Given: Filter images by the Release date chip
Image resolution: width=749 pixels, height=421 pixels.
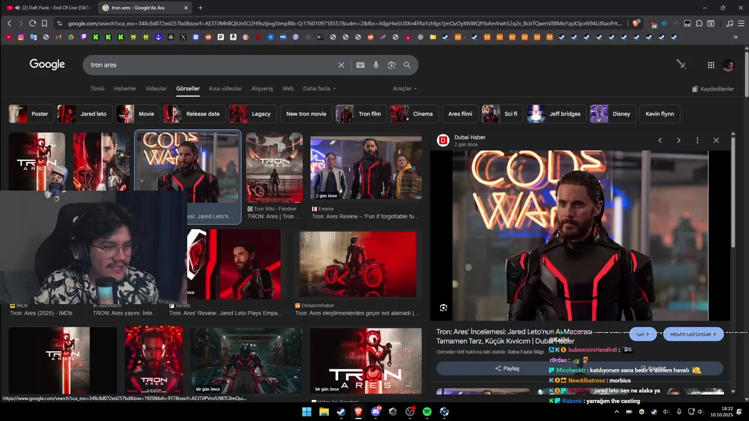Looking at the screenshot, I should [195, 114].
